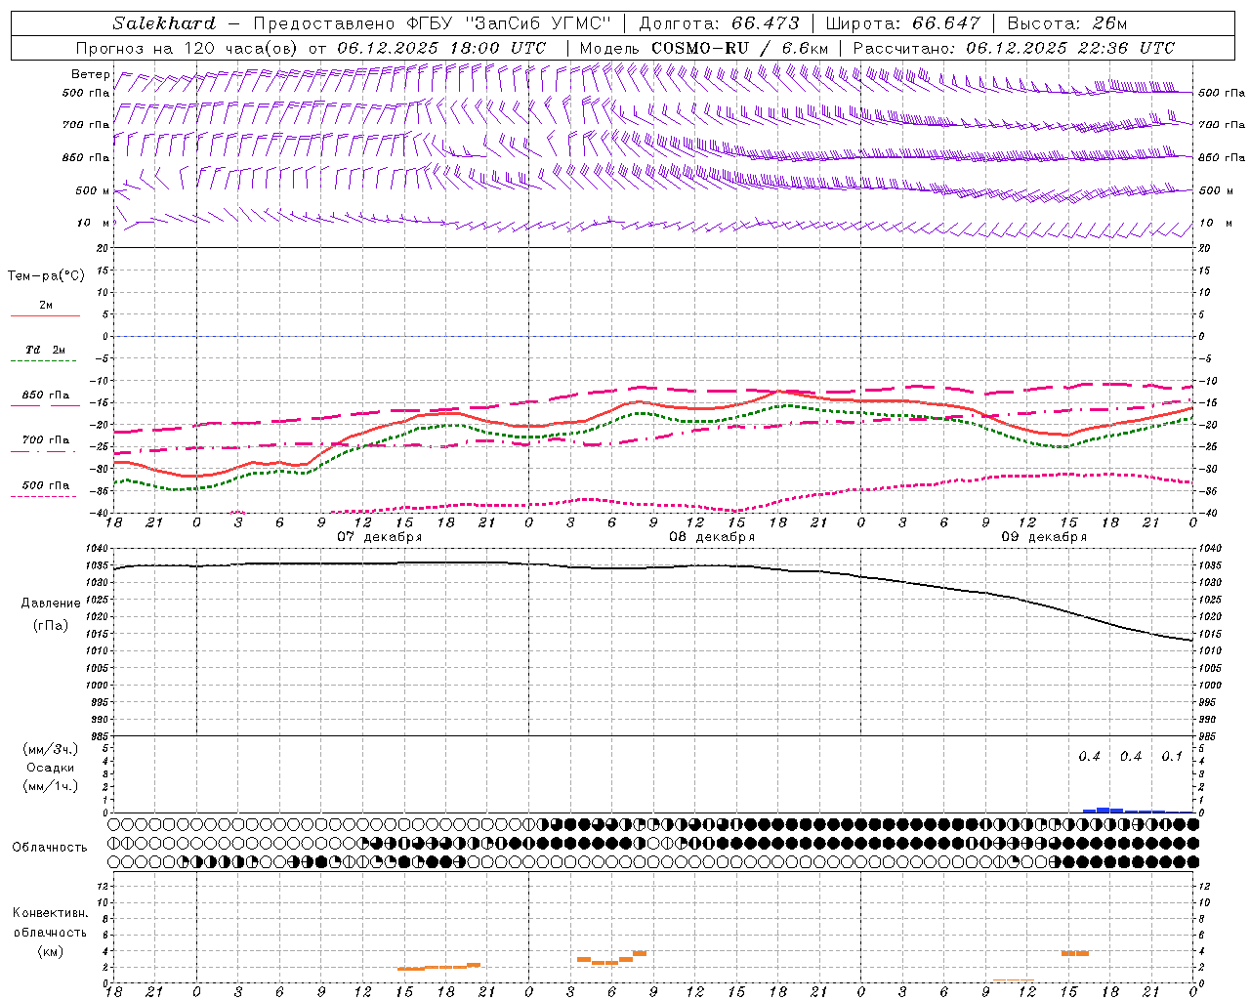
Task: Click the "700 гПа" entry in the temperature legend
Action: (x=46, y=440)
